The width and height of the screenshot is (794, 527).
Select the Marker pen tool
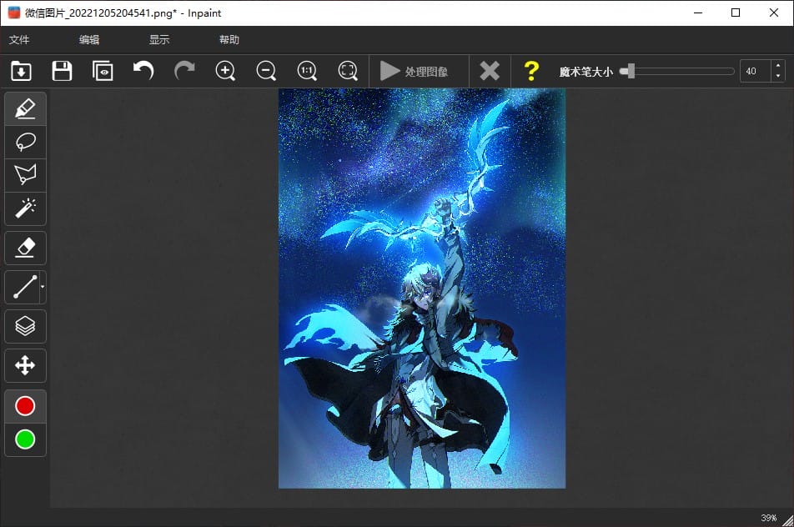coord(25,109)
